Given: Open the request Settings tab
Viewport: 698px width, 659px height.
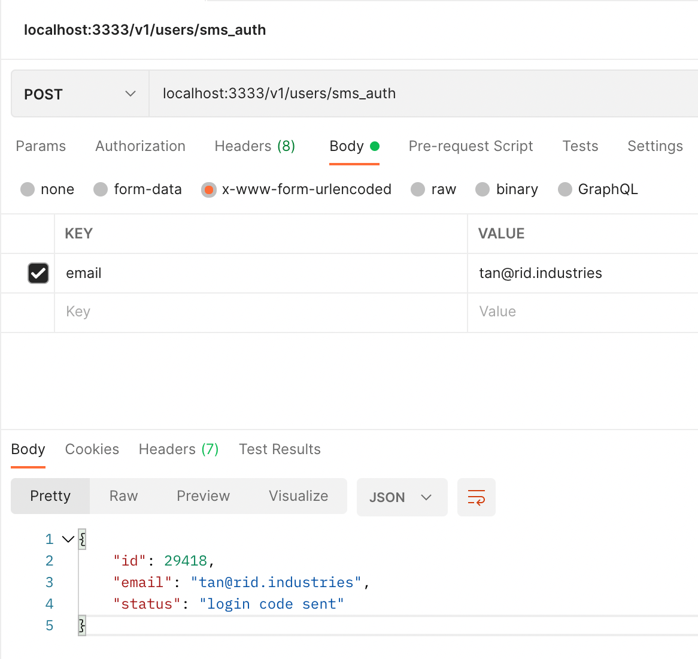Looking at the screenshot, I should 655,146.
